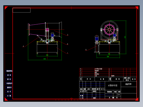Click callout number 2 in side view
This screenshot has height=107, width=143.
(x=67, y=44)
